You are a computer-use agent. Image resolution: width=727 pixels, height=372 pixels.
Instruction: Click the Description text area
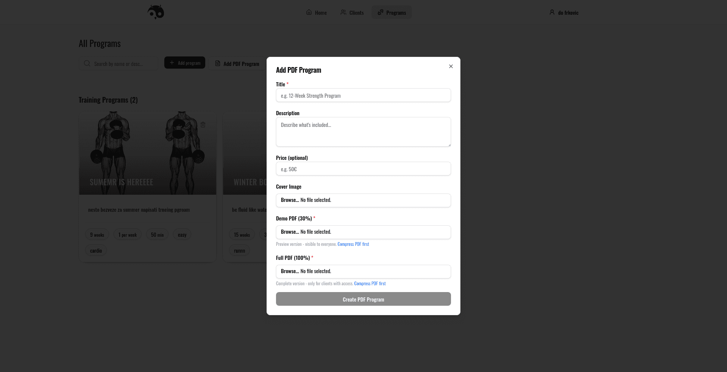363,132
